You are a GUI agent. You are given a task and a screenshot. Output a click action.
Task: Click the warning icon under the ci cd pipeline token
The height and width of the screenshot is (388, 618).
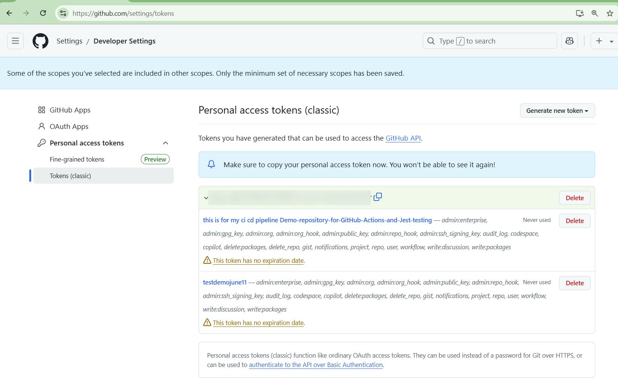click(207, 260)
